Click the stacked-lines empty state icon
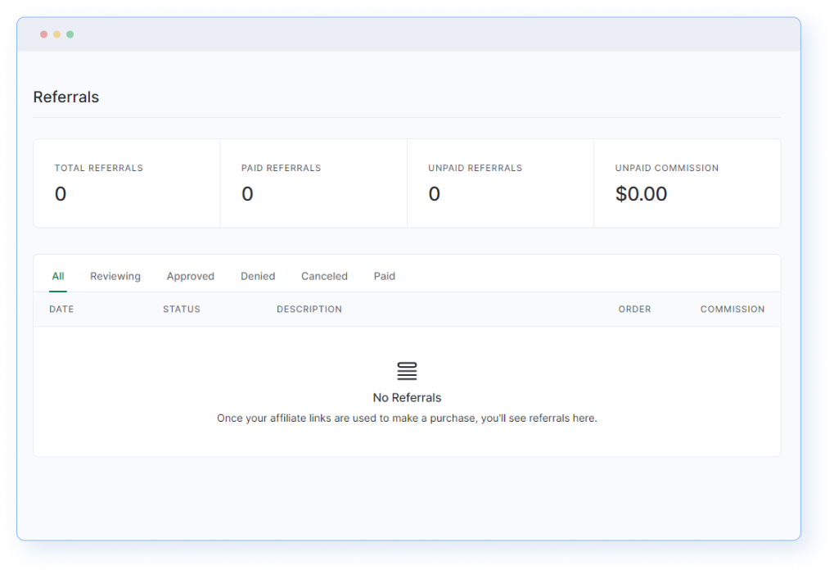 pos(407,371)
